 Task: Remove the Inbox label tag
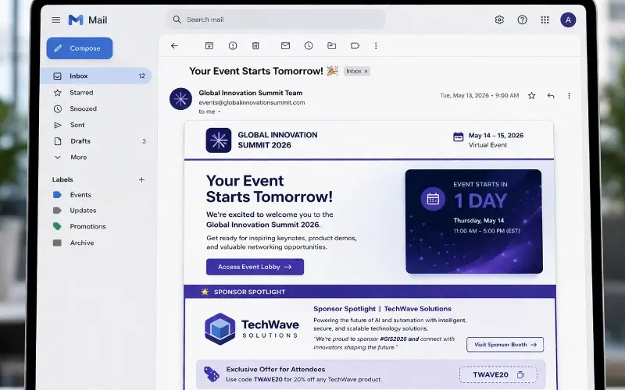tap(366, 71)
